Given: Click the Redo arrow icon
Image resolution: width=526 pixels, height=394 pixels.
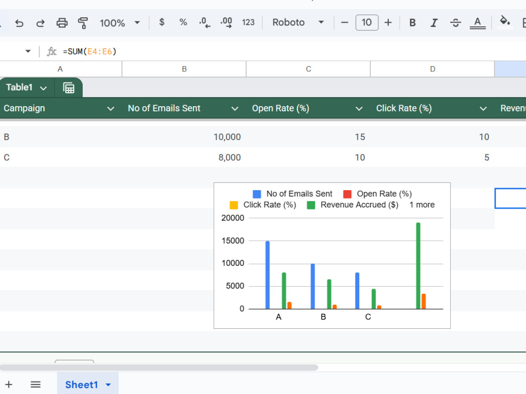Looking at the screenshot, I should point(41,23).
